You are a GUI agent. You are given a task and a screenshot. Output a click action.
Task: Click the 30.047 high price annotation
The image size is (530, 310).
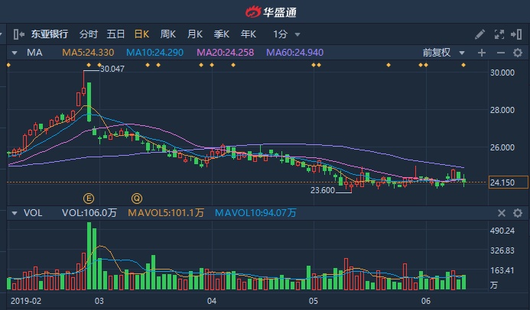(x=112, y=69)
